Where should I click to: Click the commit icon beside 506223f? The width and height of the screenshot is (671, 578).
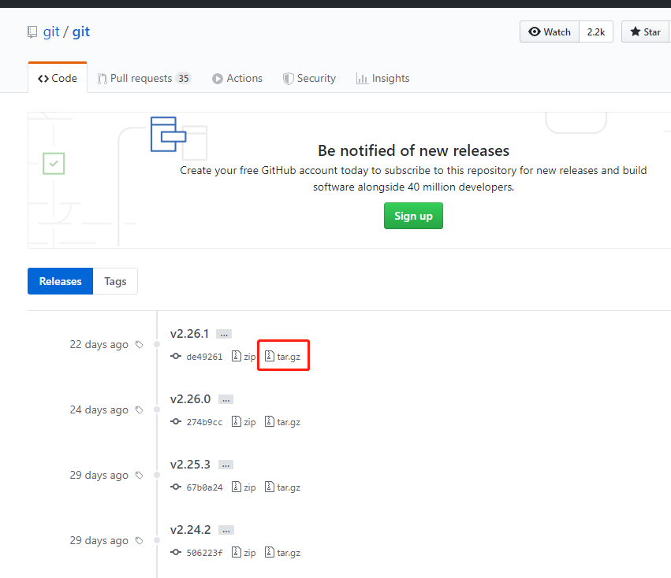click(x=176, y=552)
